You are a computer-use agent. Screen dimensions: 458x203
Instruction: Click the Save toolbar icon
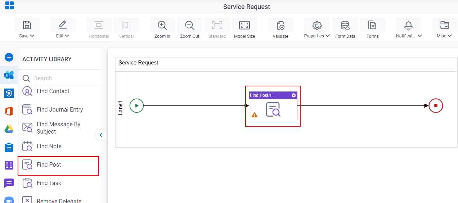(x=27, y=25)
